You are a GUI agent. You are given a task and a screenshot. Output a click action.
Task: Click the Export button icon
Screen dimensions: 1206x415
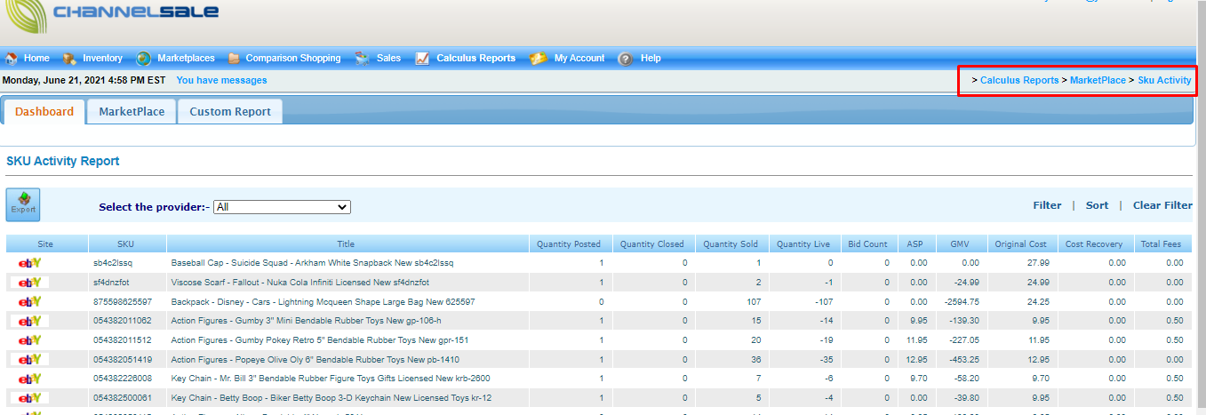(x=23, y=204)
